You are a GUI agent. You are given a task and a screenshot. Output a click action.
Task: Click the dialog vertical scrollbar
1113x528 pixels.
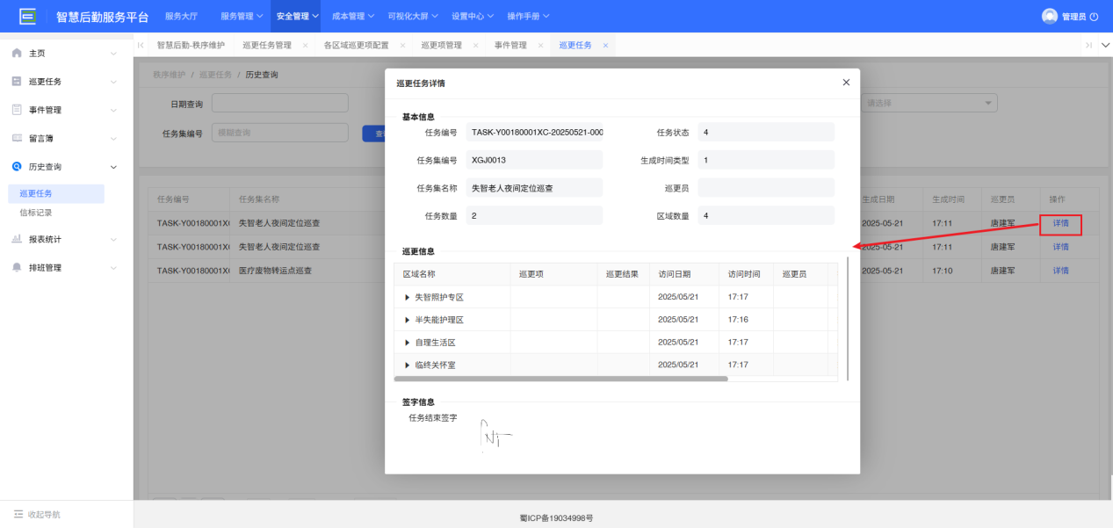point(848,318)
